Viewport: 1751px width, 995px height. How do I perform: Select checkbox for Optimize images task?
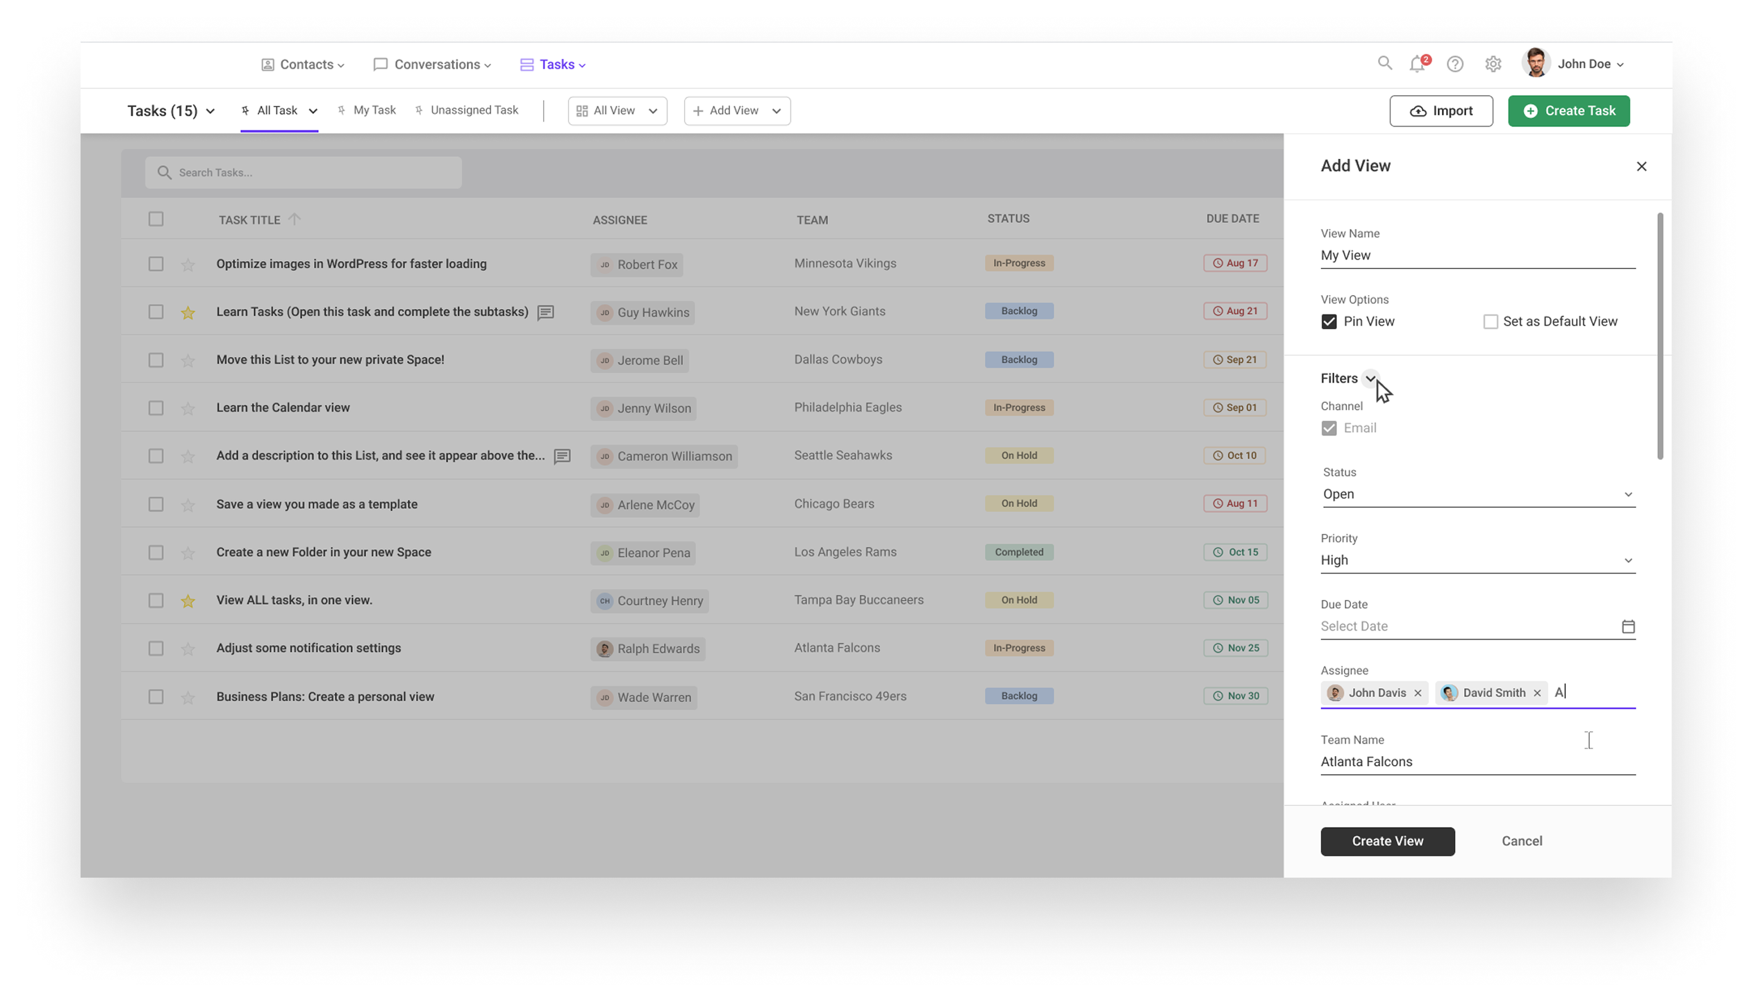156,264
